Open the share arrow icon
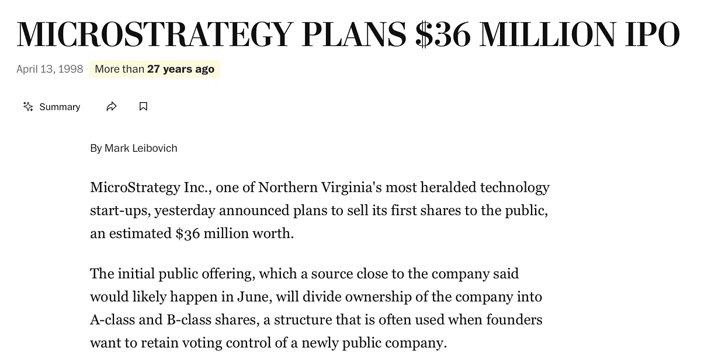 pyautogui.click(x=112, y=107)
